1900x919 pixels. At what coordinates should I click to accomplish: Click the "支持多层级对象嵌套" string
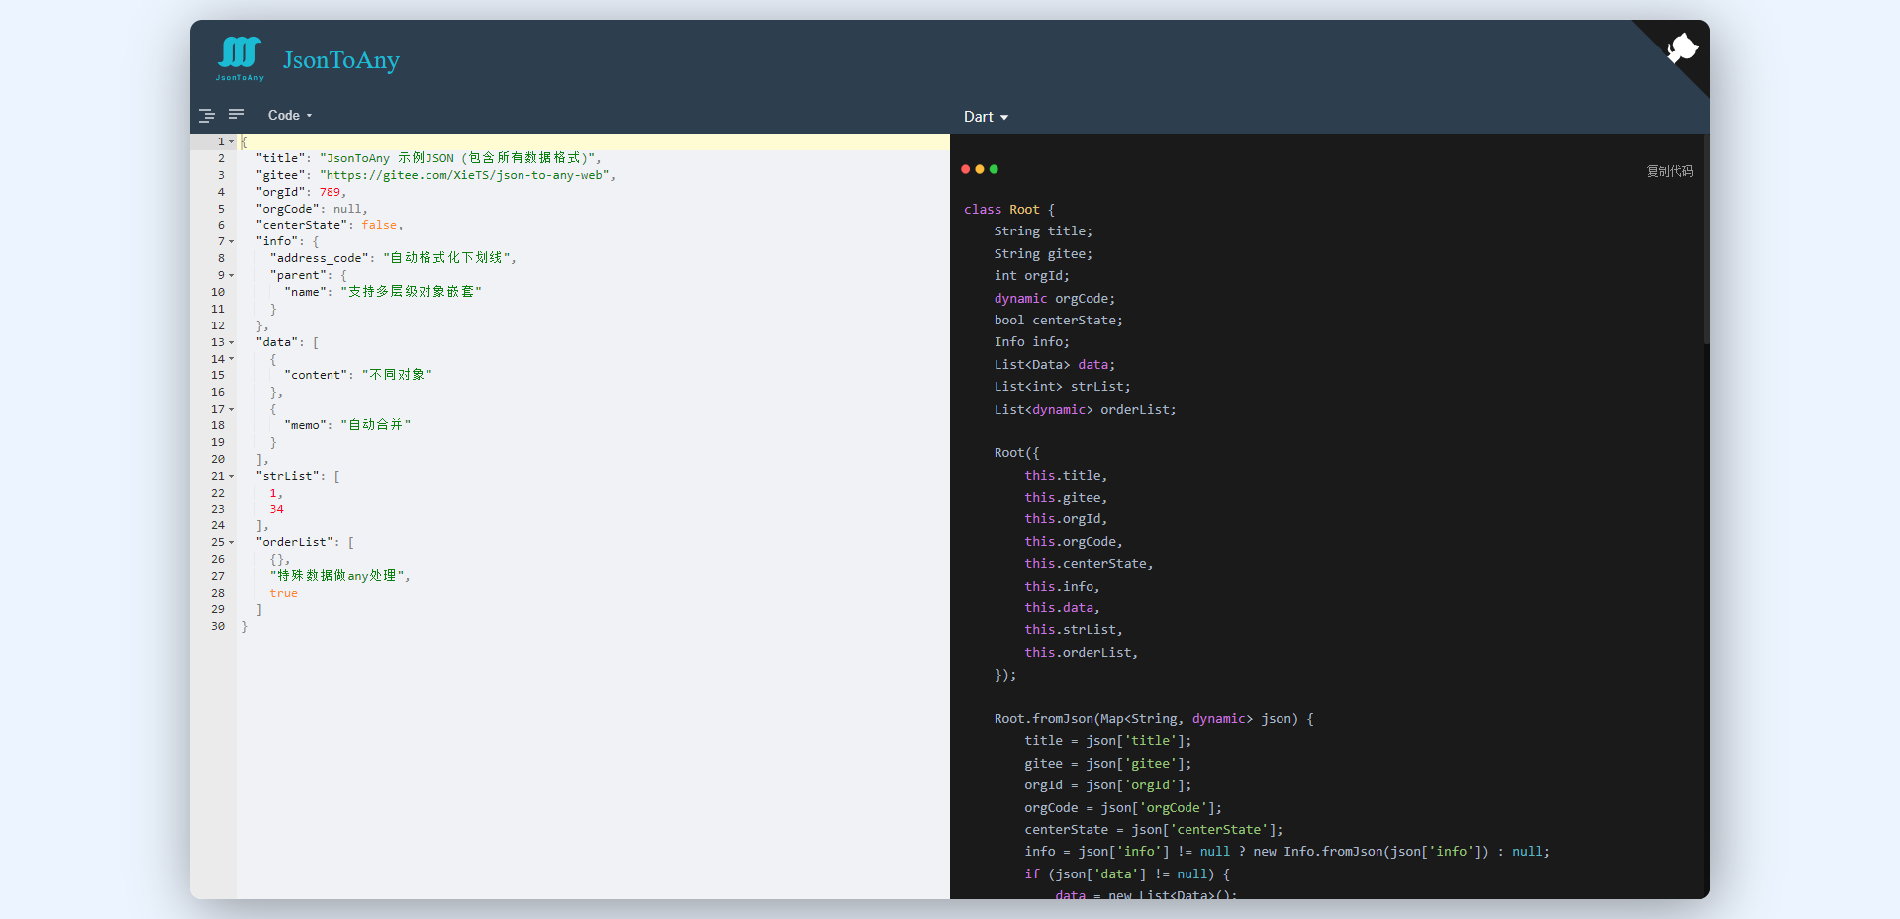(x=412, y=292)
